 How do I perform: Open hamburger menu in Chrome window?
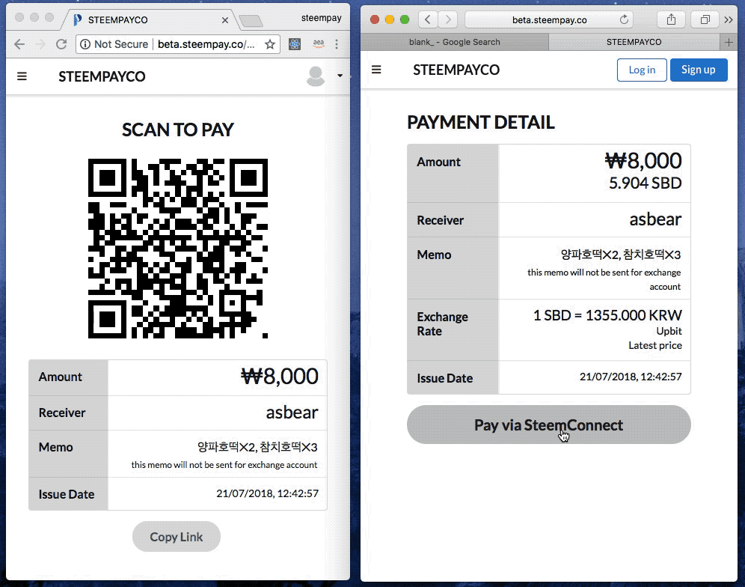point(22,76)
